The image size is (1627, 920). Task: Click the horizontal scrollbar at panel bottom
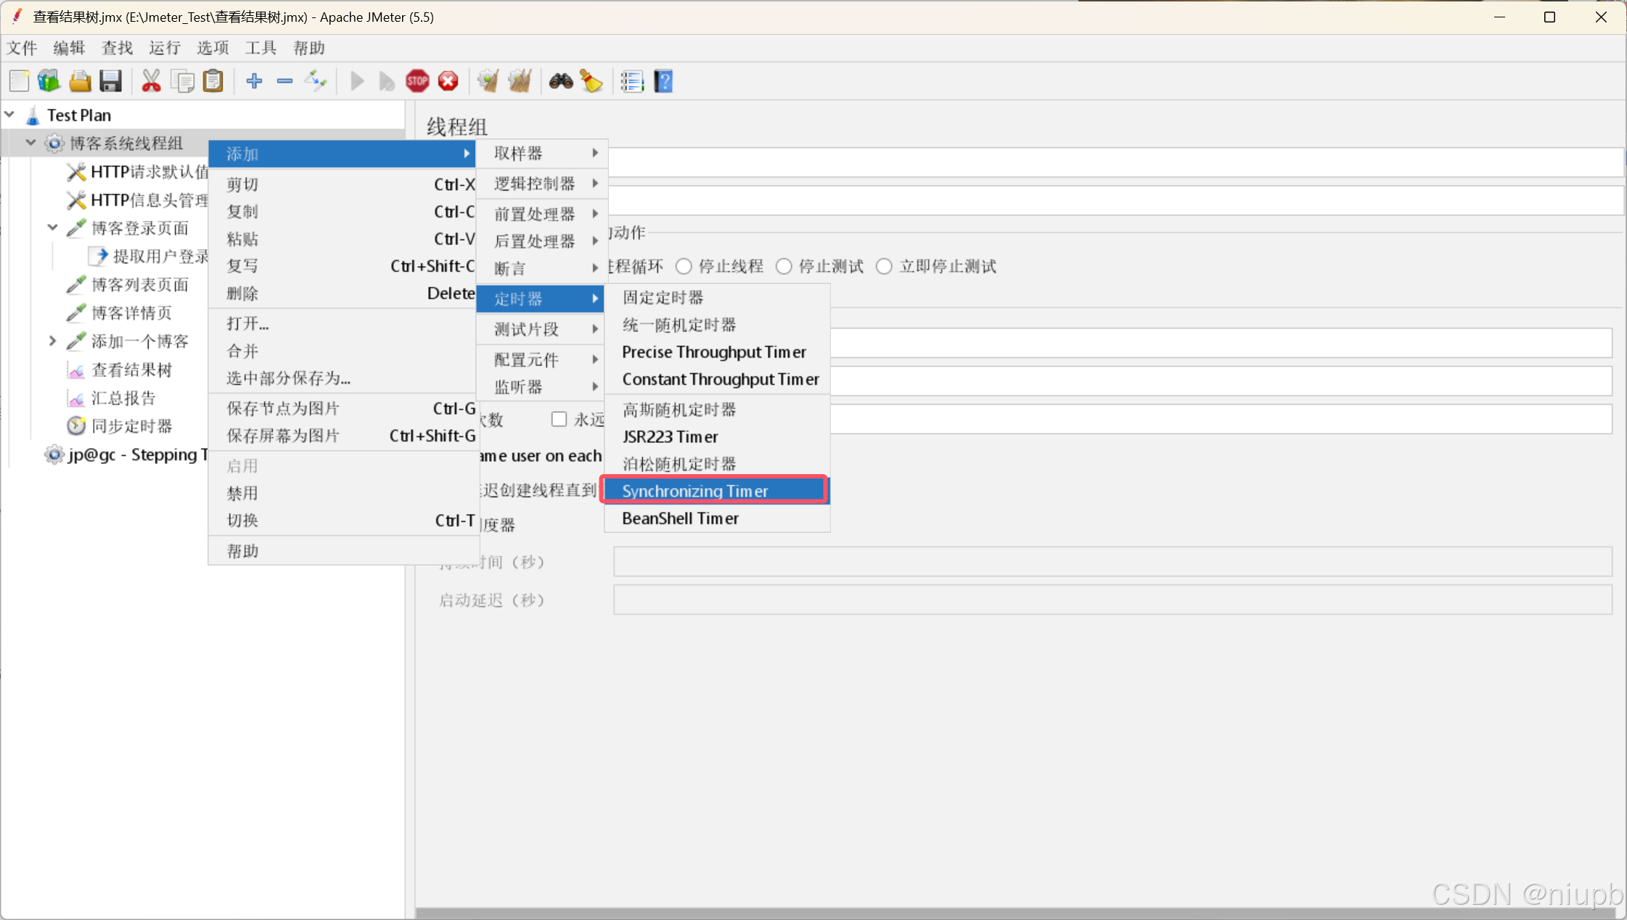[x=1016, y=913]
